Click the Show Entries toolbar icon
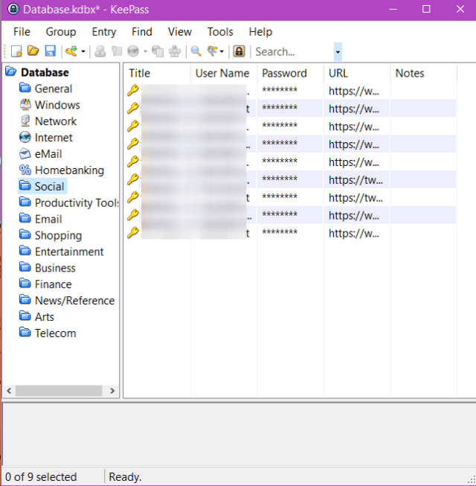476x486 pixels. (x=213, y=51)
